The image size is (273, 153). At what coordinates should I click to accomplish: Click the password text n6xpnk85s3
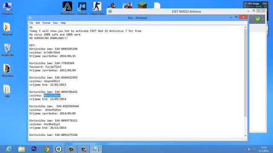point(52,81)
